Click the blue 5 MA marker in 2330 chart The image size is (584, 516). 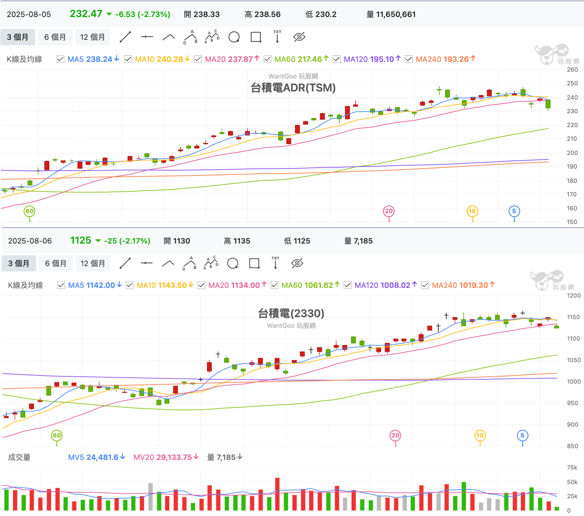(x=522, y=435)
